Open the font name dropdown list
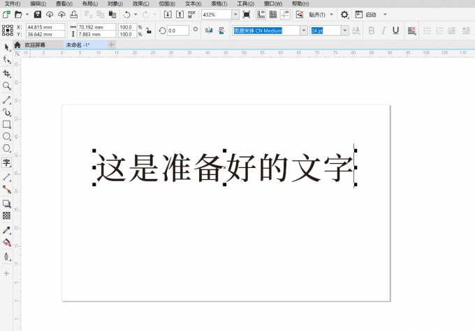Viewport: 475px width, 331px height. pyautogui.click(x=304, y=31)
